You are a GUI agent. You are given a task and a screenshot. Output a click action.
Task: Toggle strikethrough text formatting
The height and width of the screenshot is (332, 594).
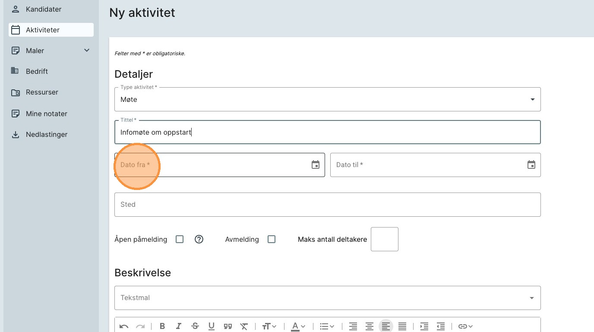195,326
